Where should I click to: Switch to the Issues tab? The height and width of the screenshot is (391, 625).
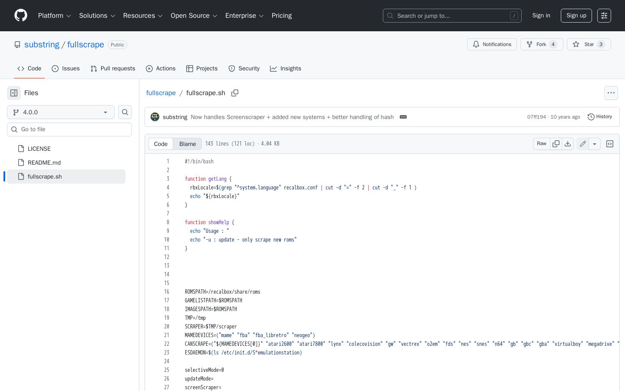click(x=66, y=69)
